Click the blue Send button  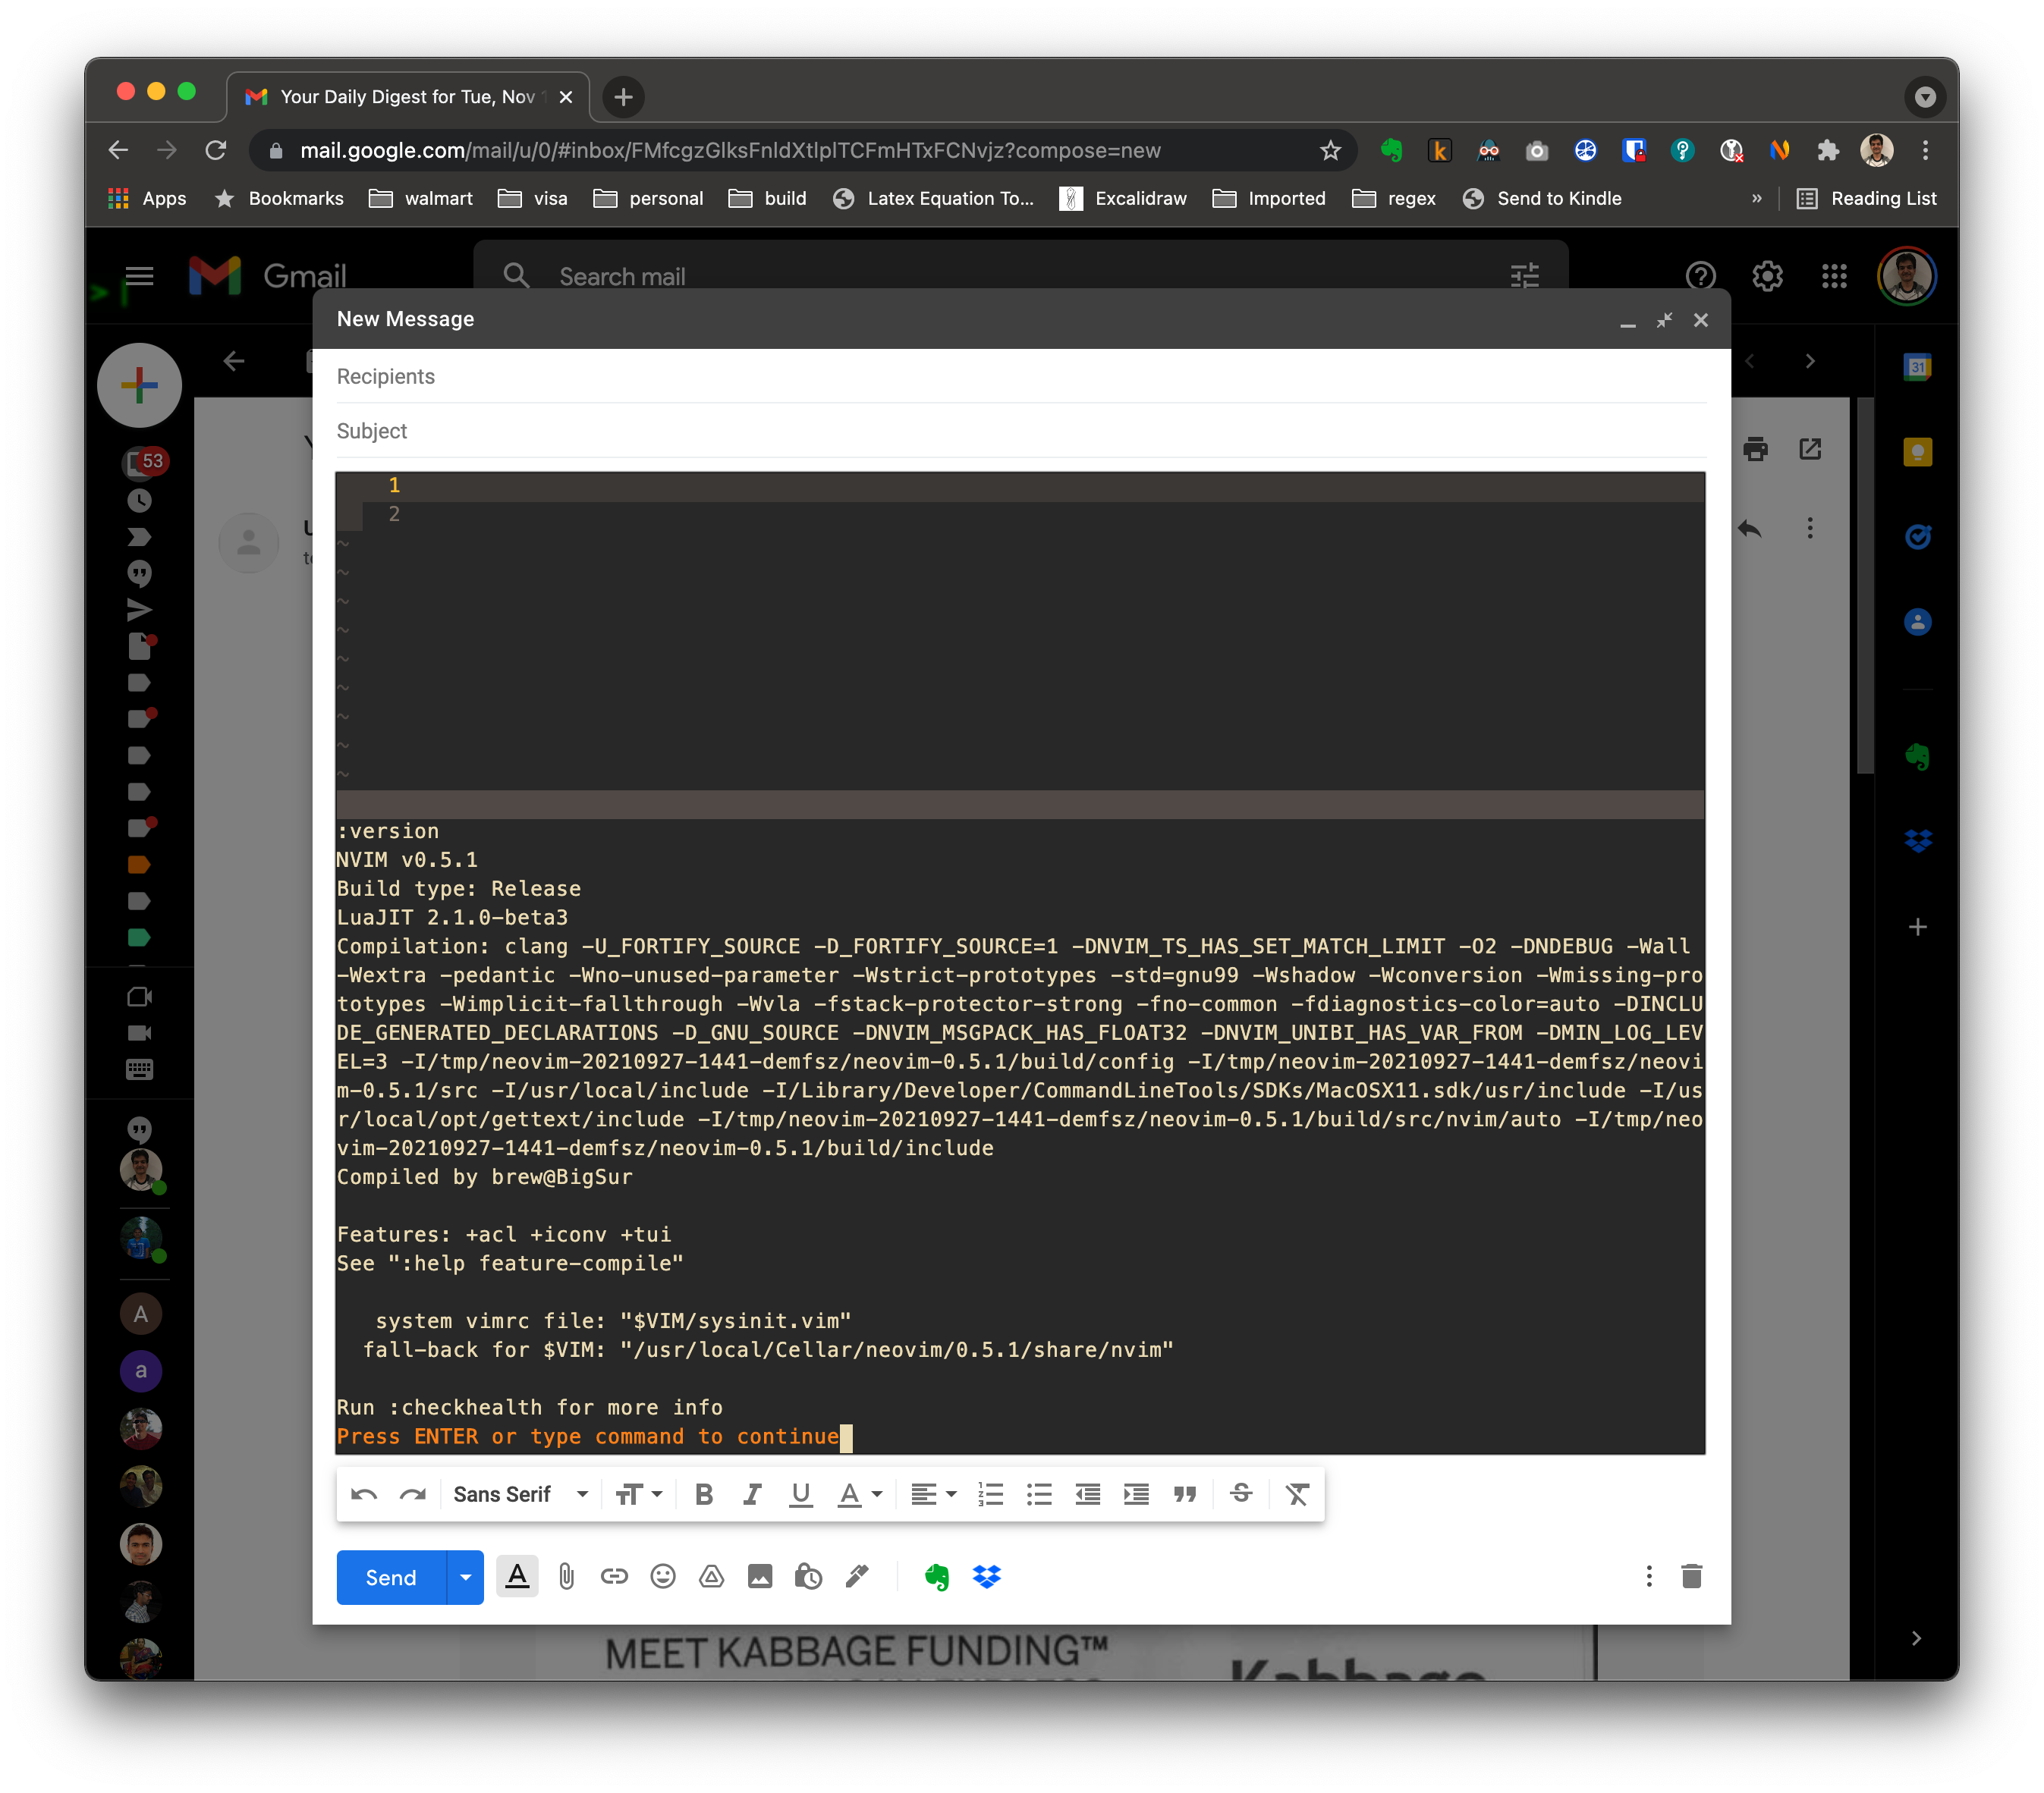[x=391, y=1577]
